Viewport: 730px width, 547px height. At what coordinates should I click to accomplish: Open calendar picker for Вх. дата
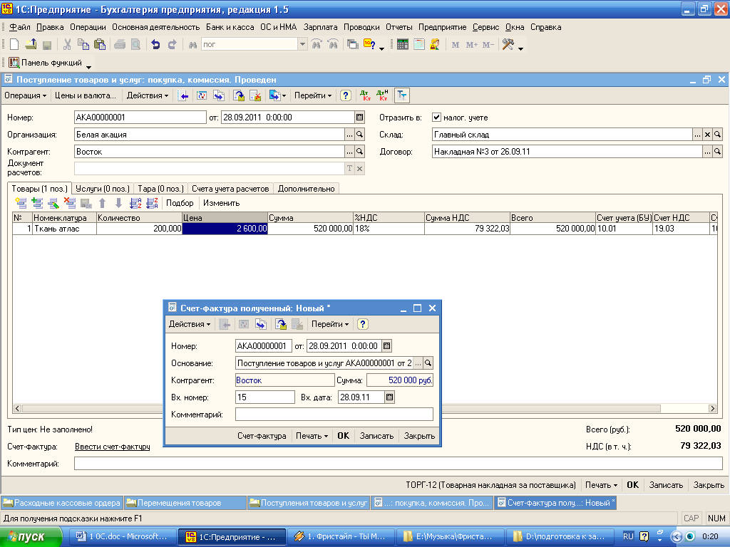point(390,397)
